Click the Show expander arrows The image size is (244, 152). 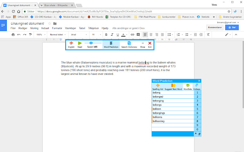coord(143,43)
